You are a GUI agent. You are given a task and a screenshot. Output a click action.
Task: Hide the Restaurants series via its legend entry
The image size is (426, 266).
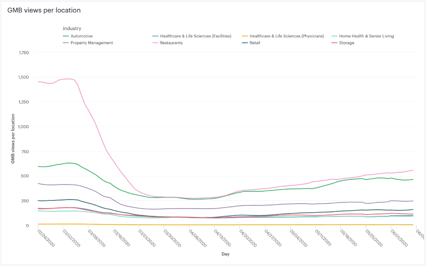(x=170, y=43)
